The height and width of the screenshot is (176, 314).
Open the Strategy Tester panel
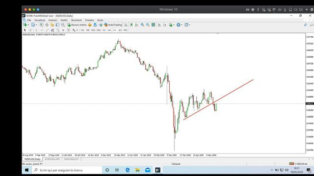coord(63,25)
